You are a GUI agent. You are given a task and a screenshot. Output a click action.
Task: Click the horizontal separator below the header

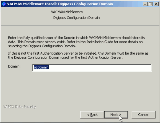(x=80, y=26)
